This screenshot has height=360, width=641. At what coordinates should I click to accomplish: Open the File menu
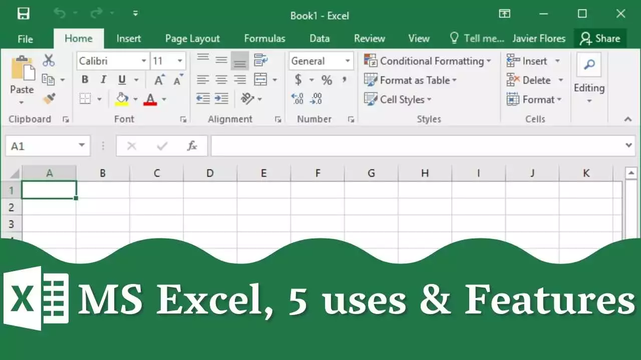[25, 38]
